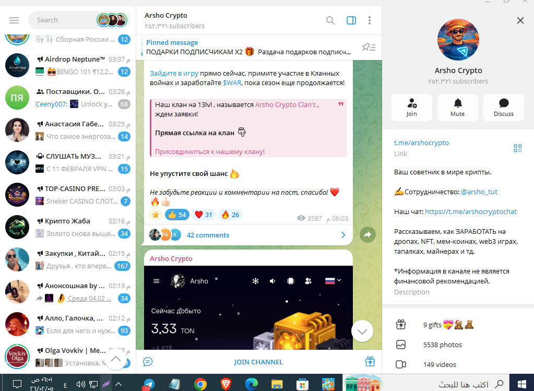Screen dimensions: 534x391
Task: Click the photos icon in info panel
Action: point(401,345)
